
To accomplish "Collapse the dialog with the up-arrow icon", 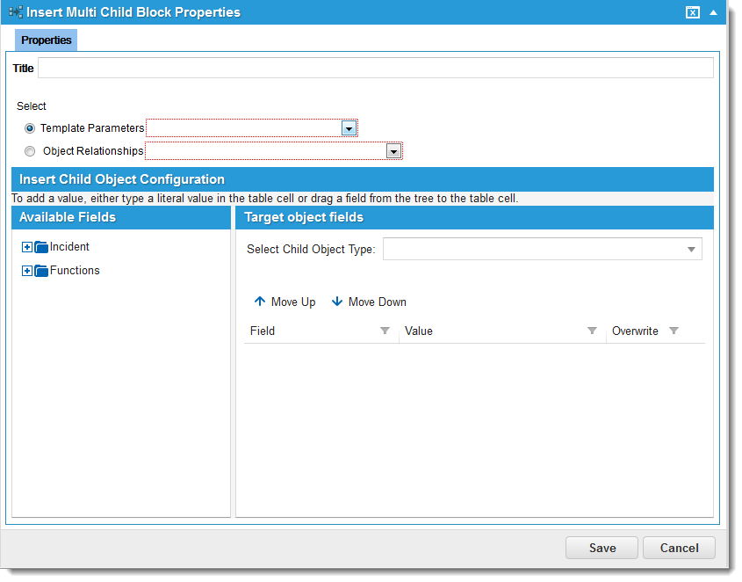I will [714, 13].
